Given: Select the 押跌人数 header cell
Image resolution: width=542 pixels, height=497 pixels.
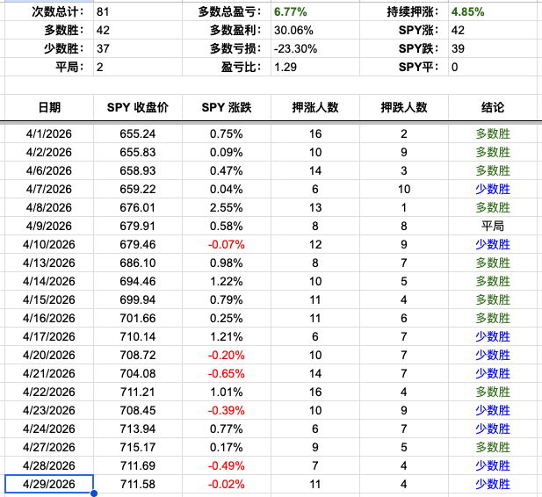Looking at the screenshot, I should [x=404, y=107].
